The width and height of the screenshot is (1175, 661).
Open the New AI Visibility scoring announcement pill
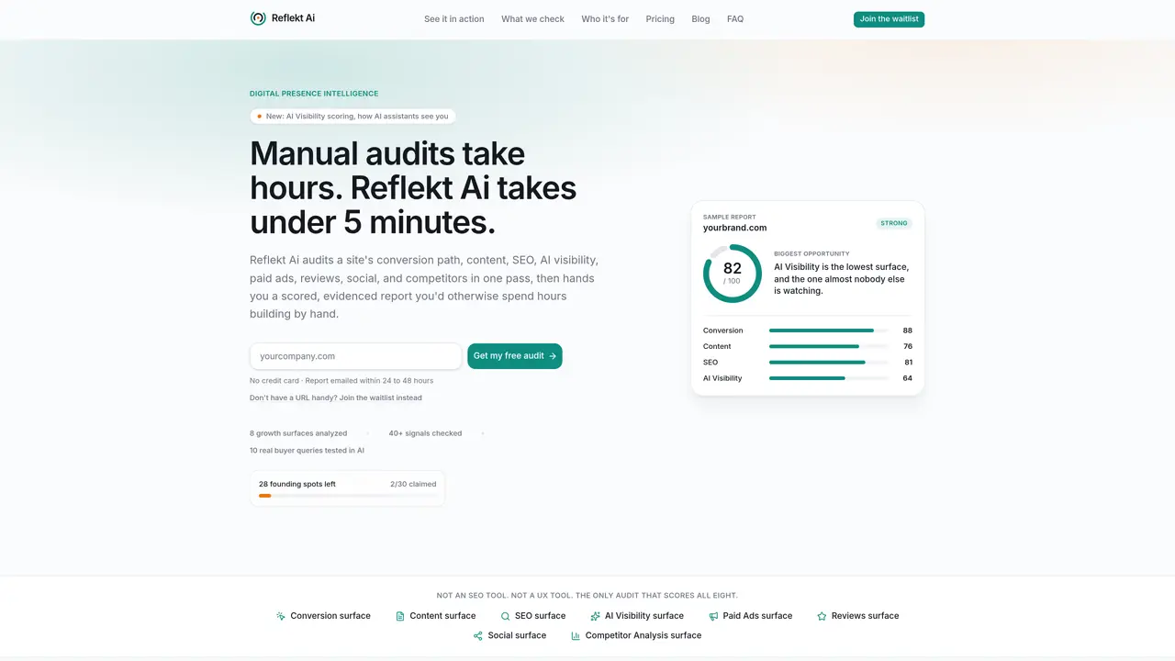352,117
